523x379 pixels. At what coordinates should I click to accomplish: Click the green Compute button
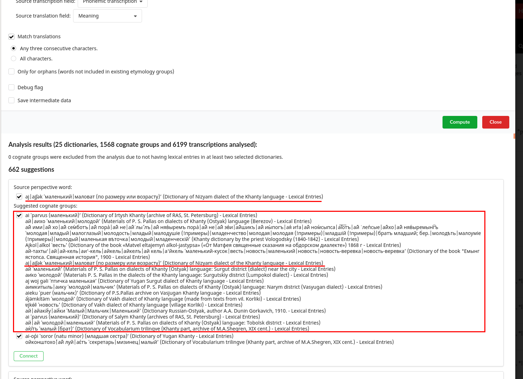coord(460,122)
